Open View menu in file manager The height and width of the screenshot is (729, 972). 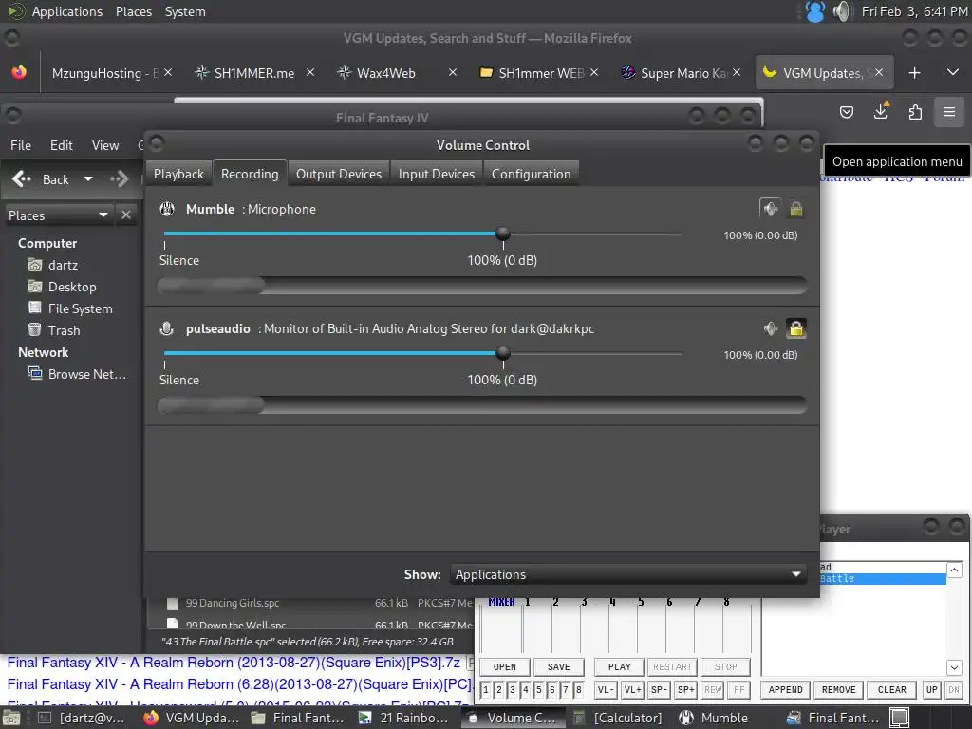click(x=105, y=145)
